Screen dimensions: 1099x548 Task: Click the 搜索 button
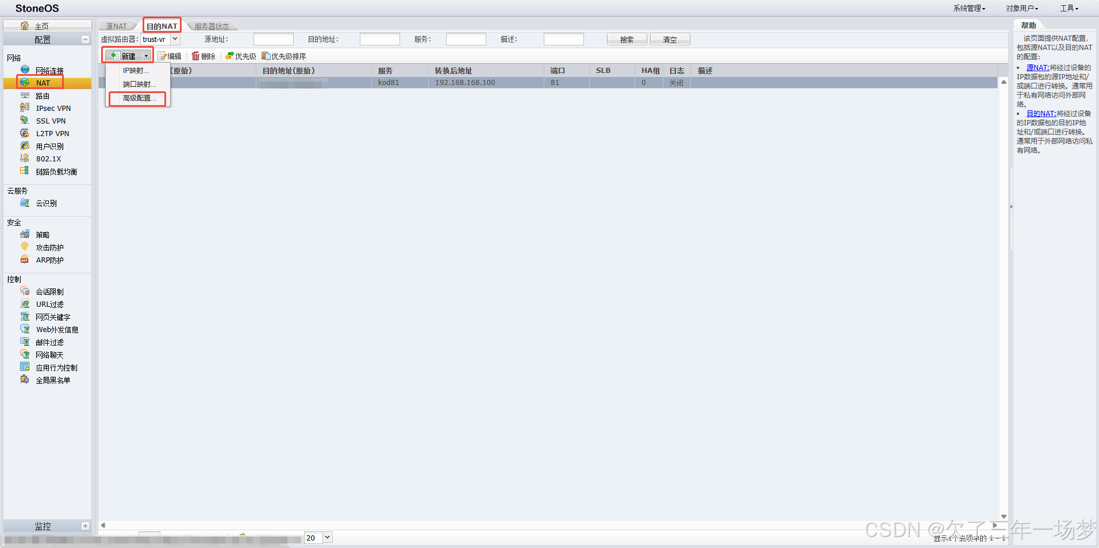point(627,39)
